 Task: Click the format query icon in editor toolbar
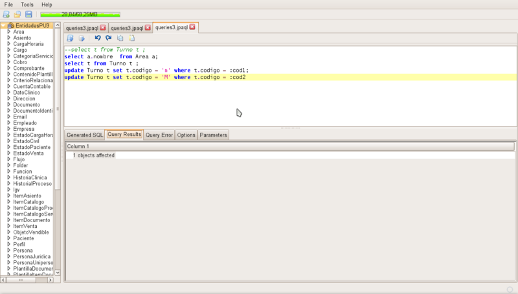70,38
